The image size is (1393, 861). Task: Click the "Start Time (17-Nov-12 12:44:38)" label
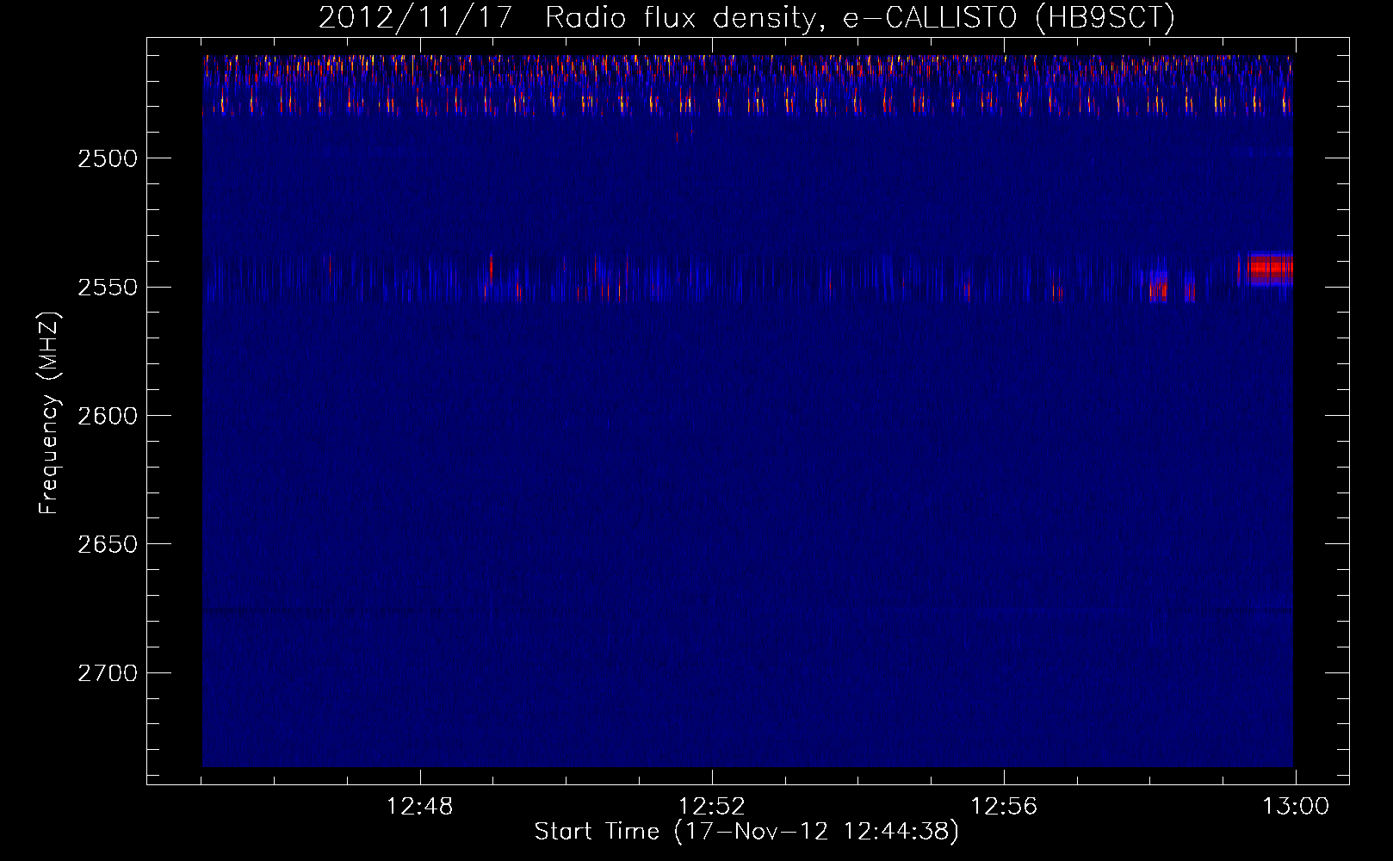click(x=746, y=832)
